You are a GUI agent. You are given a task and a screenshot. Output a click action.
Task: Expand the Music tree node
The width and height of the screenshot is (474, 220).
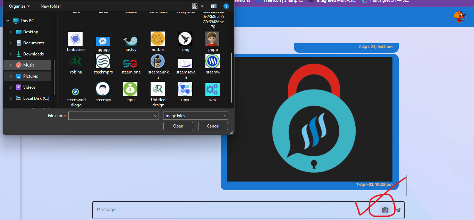(x=11, y=65)
